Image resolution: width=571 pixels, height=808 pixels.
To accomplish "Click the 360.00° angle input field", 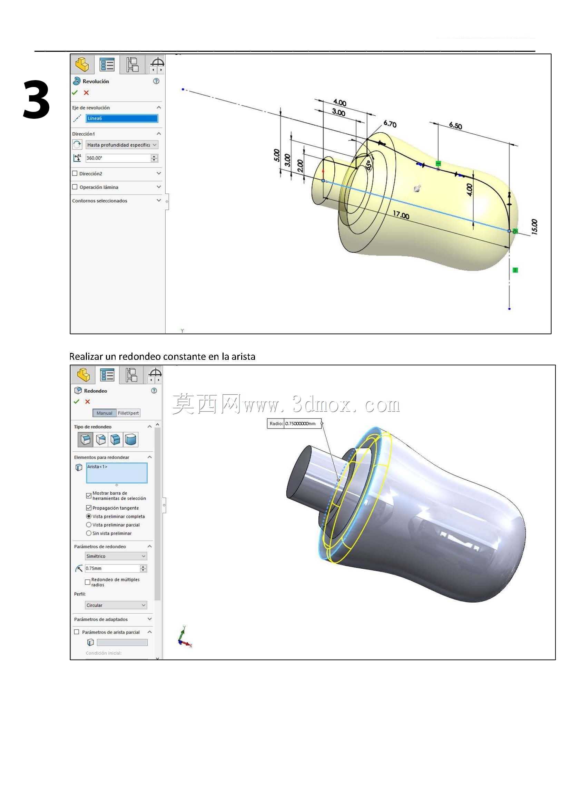I will [x=118, y=158].
